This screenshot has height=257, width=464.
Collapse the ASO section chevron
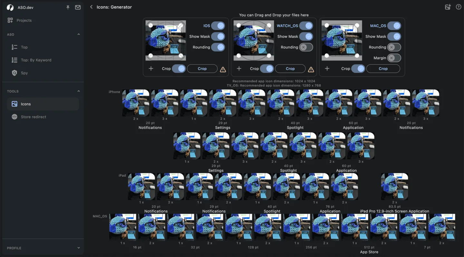pyautogui.click(x=79, y=34)
